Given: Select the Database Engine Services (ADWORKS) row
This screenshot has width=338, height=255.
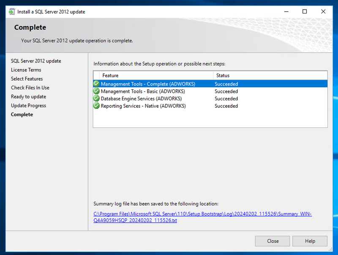Looking at the screenshot, I should coord(210,99).
